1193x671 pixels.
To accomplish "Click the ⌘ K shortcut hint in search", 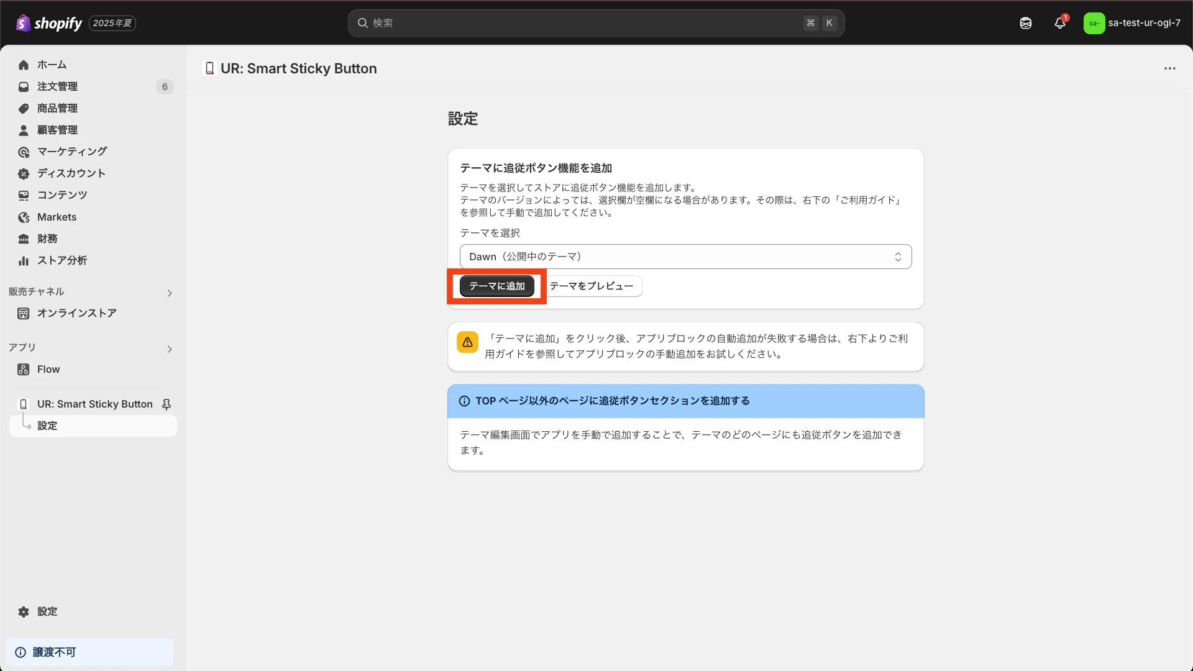I will point(820,23).
